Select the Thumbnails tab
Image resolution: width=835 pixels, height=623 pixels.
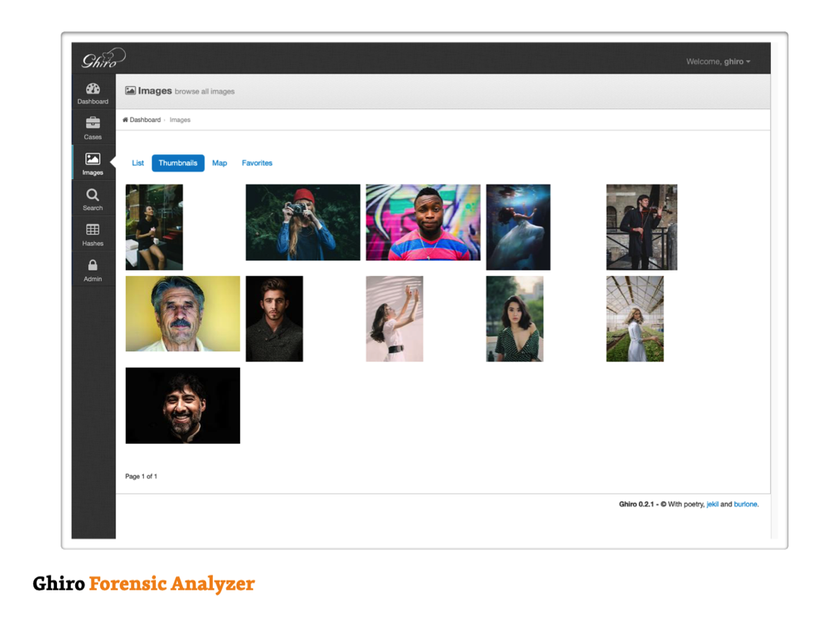[178, 163]
